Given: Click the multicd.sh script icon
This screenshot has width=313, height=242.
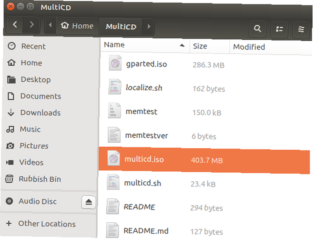Looking at the screenshot, I should click(113, 182).
